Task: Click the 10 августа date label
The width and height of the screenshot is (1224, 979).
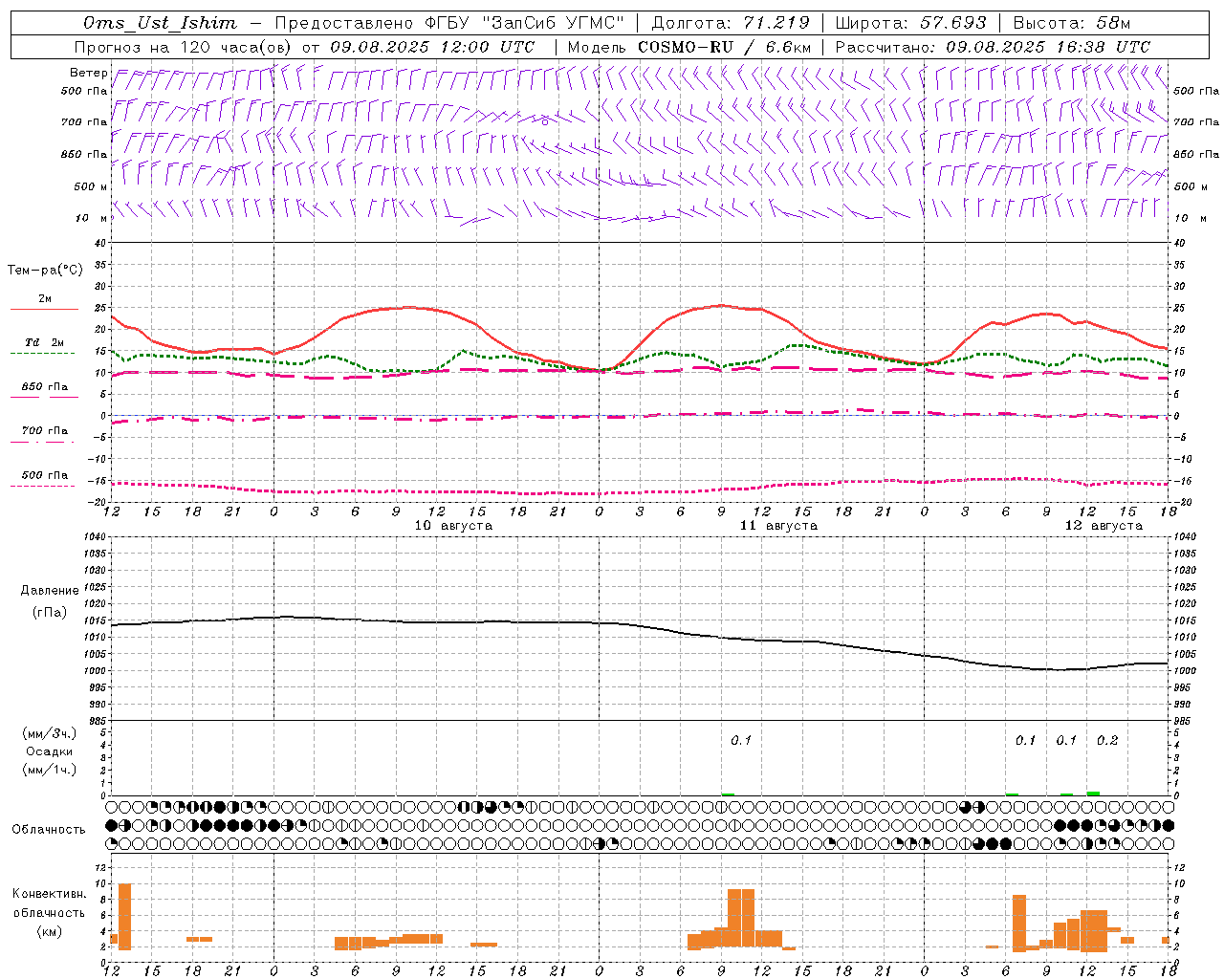Action: 453,526
